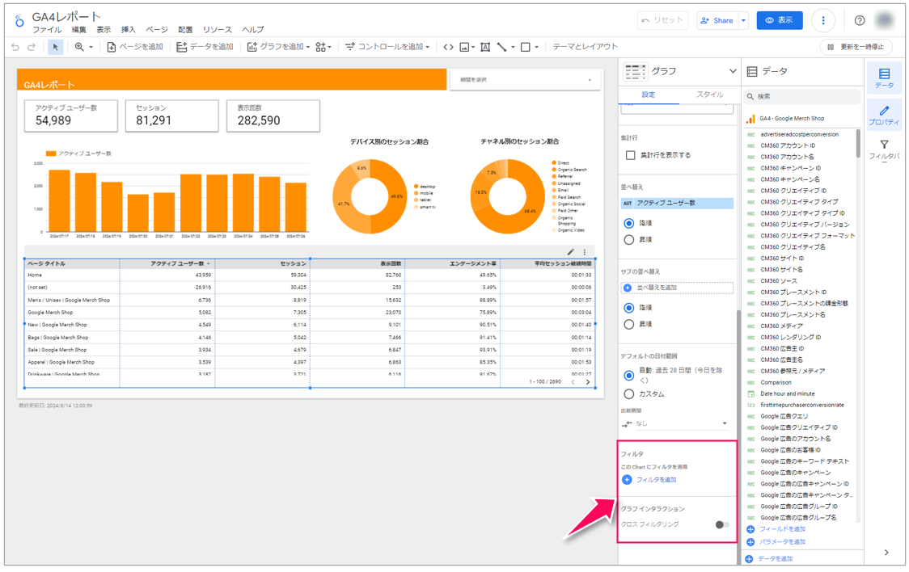This screenshot has height=572, width=909.
Task: Switch to the スタイル tab
Action: click(709, 95)
